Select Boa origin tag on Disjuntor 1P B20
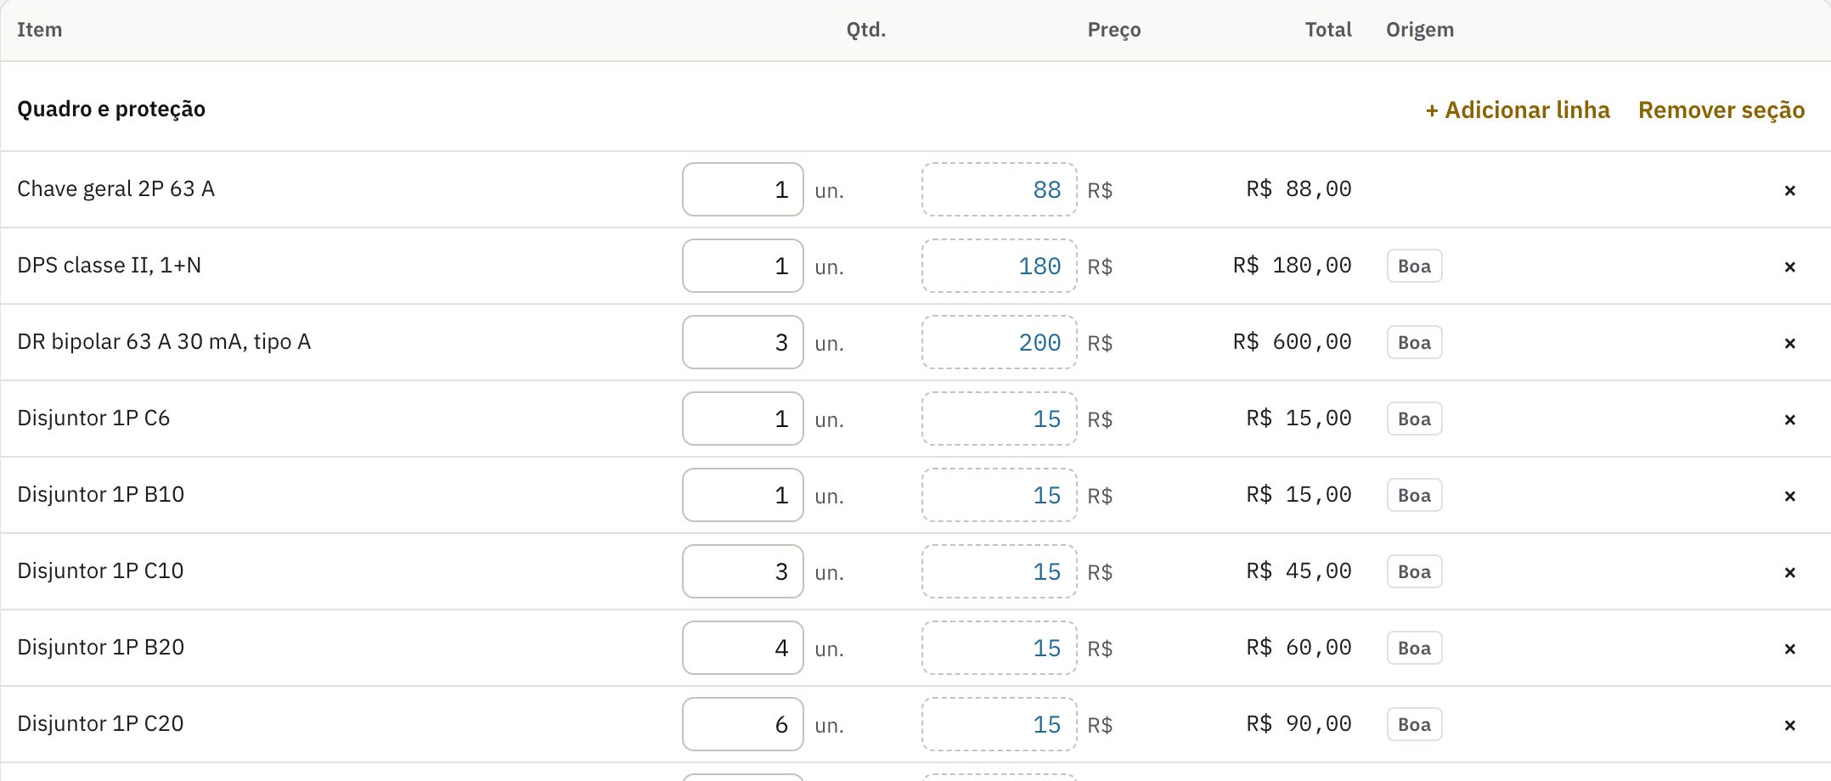The image size is (1831, 781). 1415,648
